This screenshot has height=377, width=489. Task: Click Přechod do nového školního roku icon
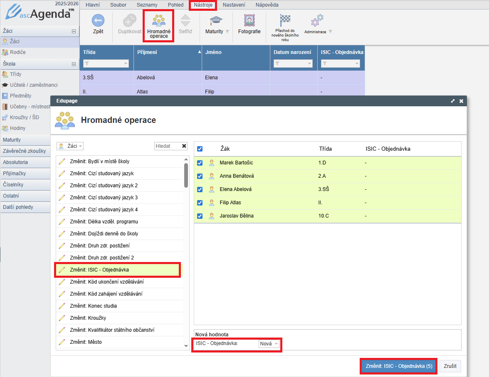[285, 19]
